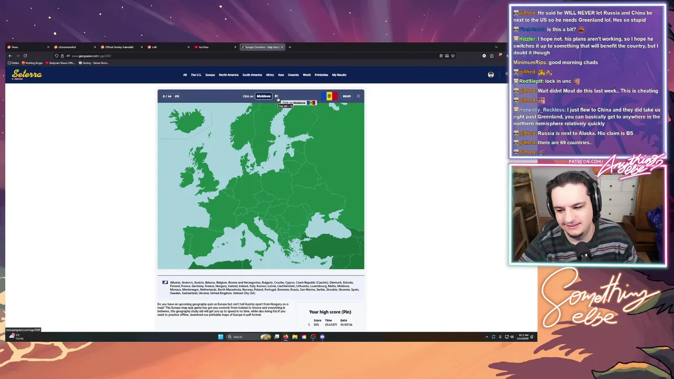The width and height of the screenshot is (674, 379).
Task: Click the Your high score (Pin) heading
Action: pyautogui.click(x=330, y=312)
